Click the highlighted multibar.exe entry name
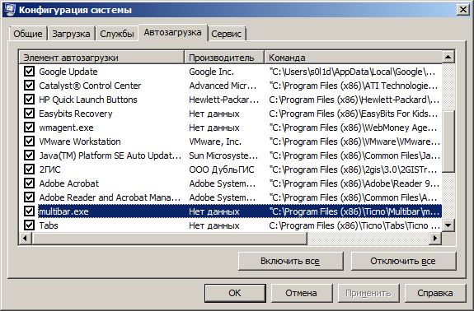Screen dimensions: 474x311 pyautogui.click(x=63, y=211)
